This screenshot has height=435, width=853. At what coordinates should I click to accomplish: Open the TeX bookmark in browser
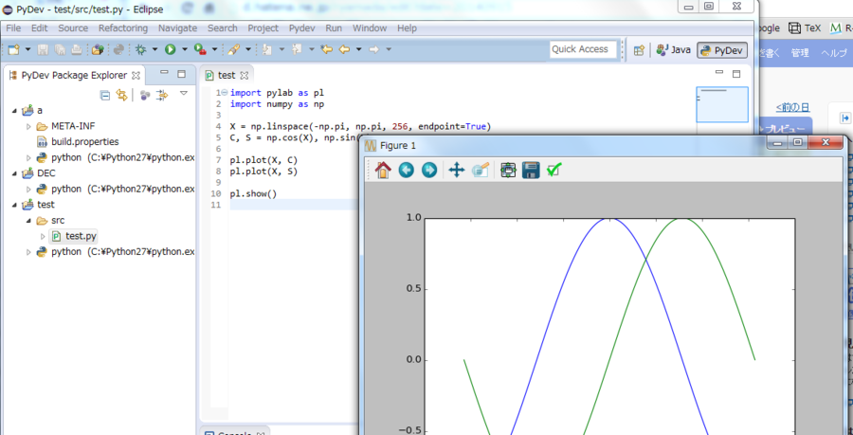806,28
